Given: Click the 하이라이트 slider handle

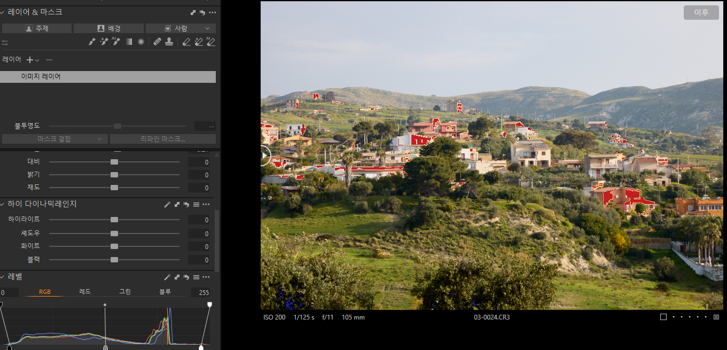Looking at the screenshot, I should tap(114, 220).
